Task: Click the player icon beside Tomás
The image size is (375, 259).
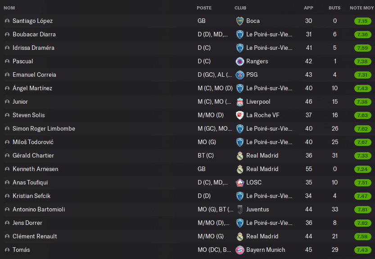Action: pyautogui.click(x=7, y=250)
